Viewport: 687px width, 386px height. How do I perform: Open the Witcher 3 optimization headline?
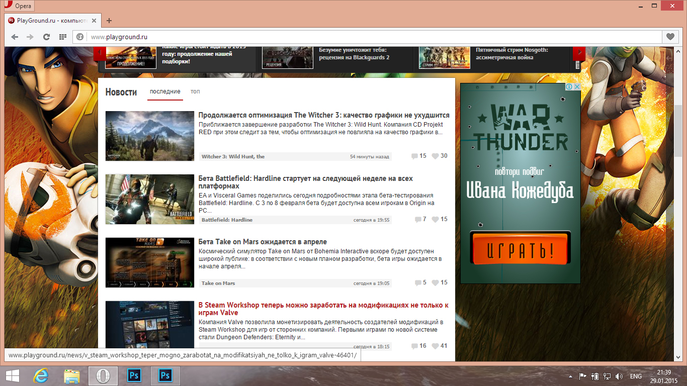tap(324, 115)
